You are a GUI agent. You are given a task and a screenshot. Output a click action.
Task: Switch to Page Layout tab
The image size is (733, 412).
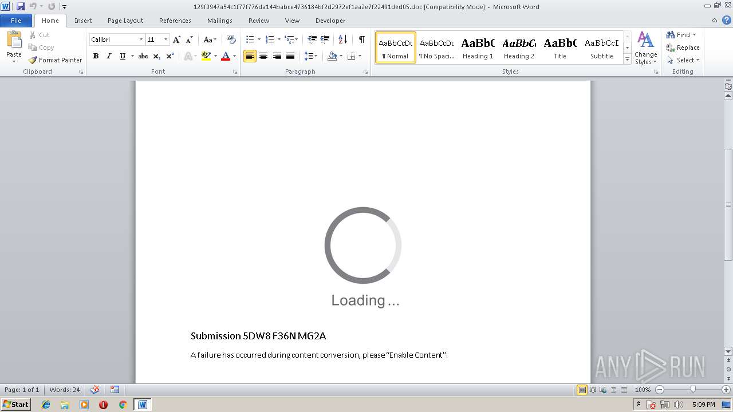pyautogui.click(x=125, y=21)
